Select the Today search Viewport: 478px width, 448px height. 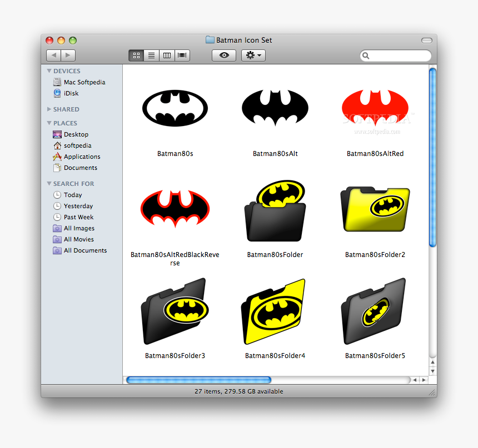point(67,195)
